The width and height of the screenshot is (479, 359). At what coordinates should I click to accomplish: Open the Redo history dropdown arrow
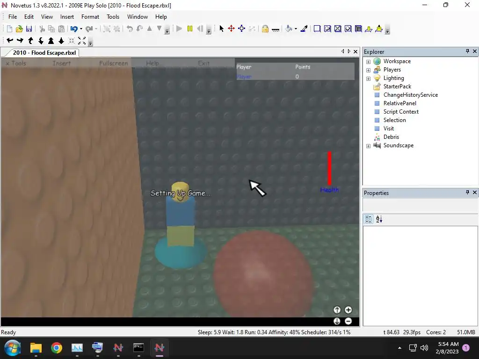click(96, 29)
